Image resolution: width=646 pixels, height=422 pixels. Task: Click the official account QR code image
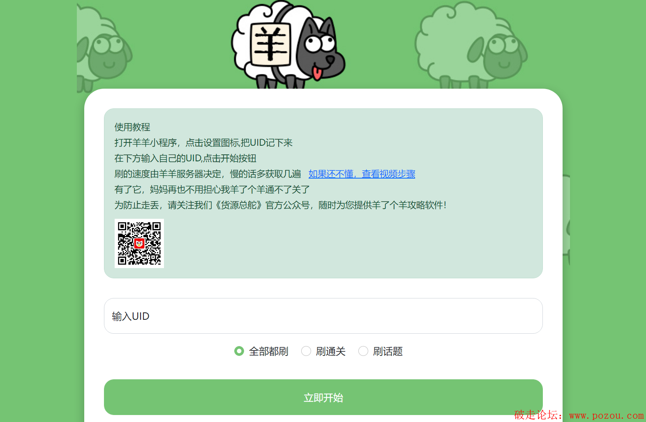pyautogui.click(x=139, y=243)
